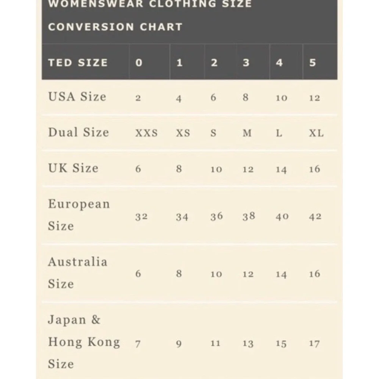The image size is (379, 379).
Task: Click the Dual Size row label
Action: [x=78, y=132]
